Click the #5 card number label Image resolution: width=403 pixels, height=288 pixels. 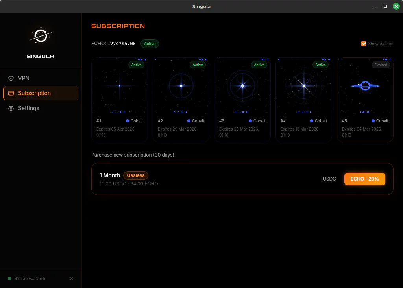(345, 121)
